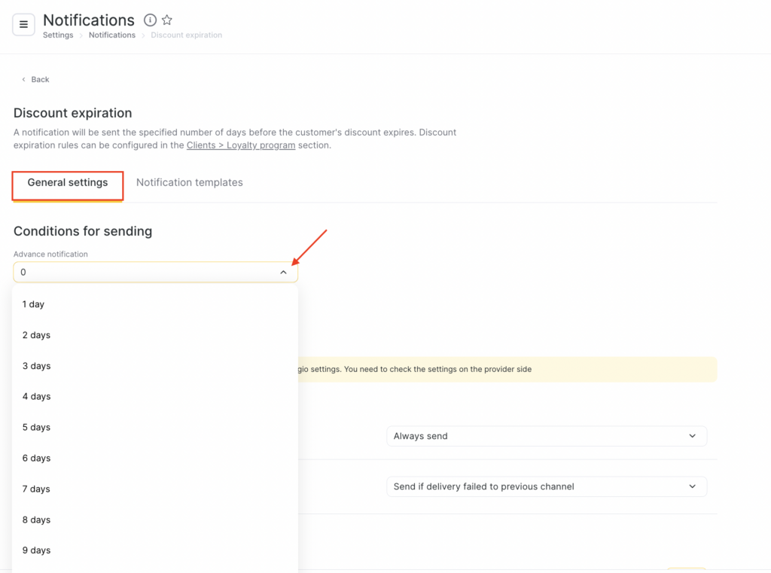Open Clients > Loyalty program link

point(241,145)
